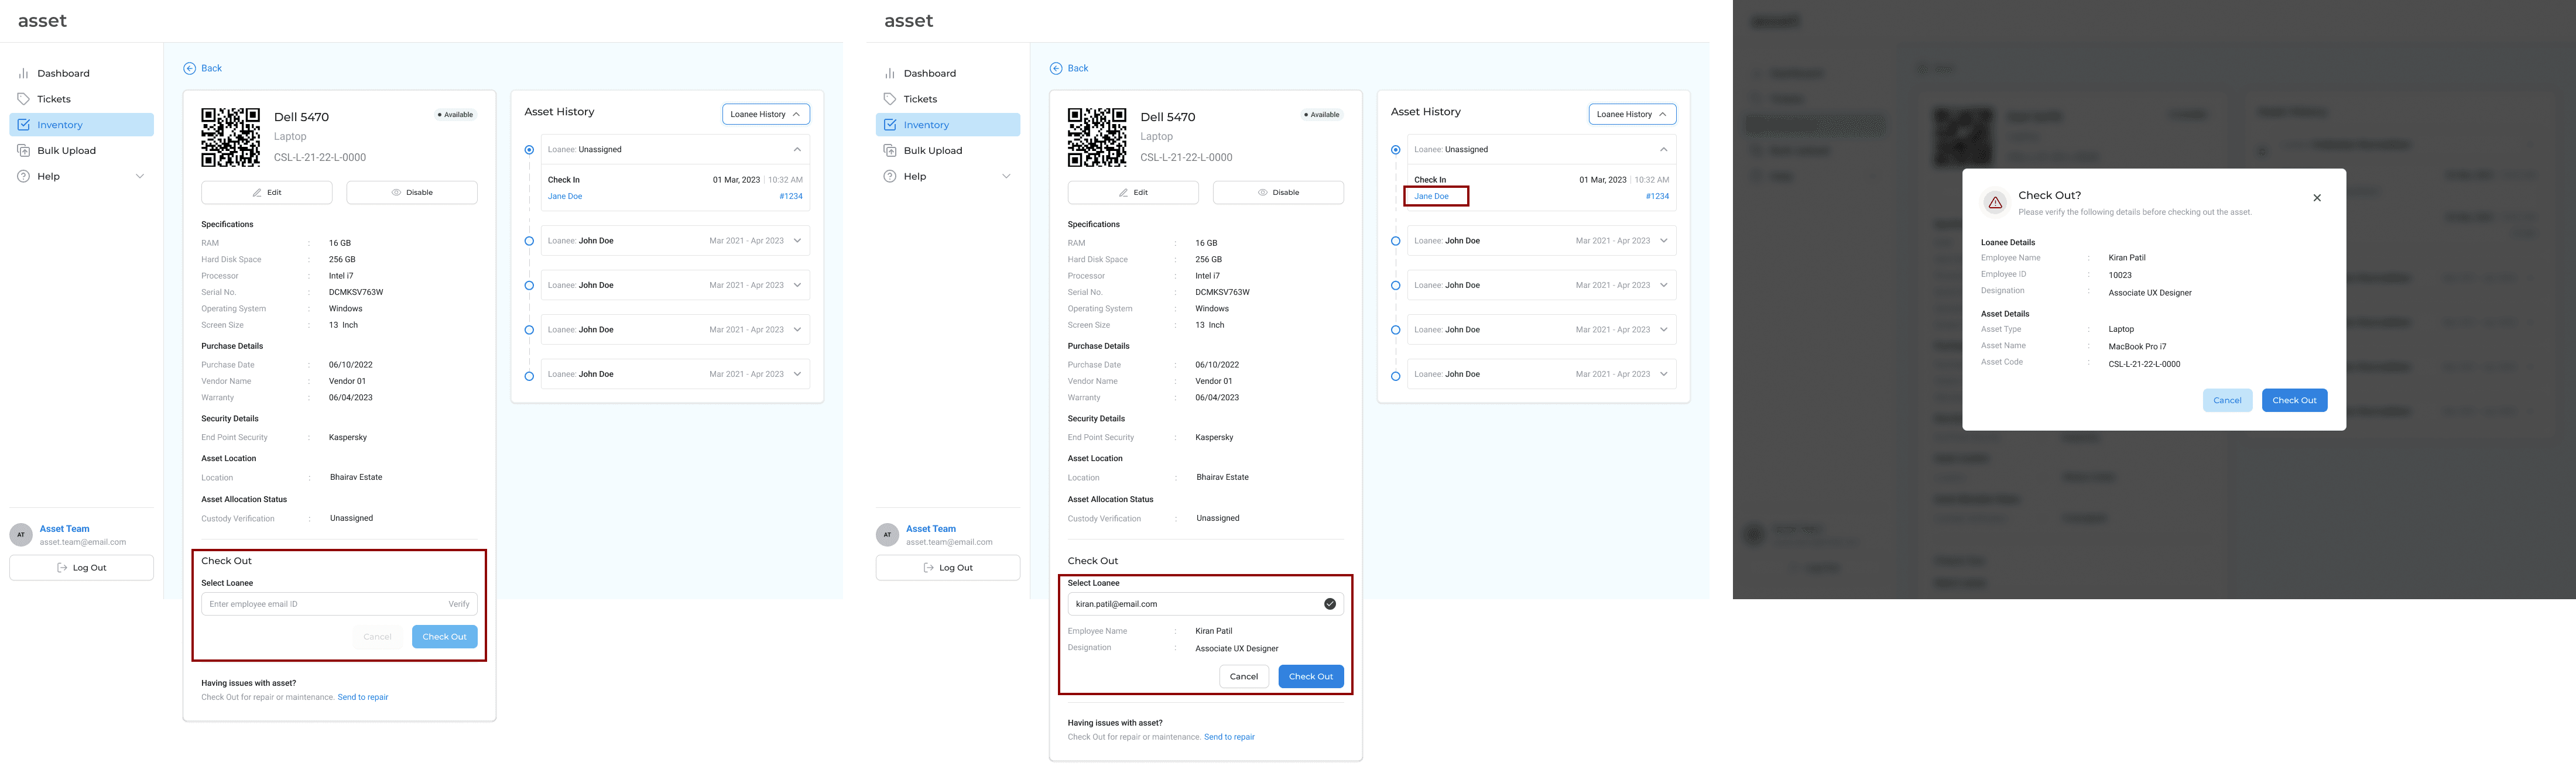
Task: Select Inventory in the middle screen's sidebar
Action: pos(926,125)
